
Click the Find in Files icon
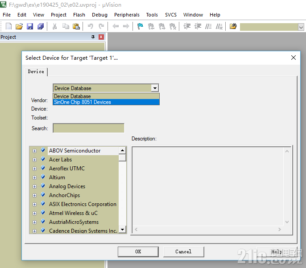coord(233,26)
